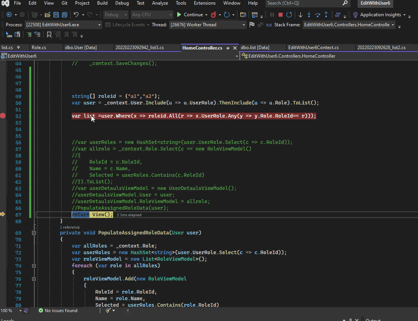The height and width of the screenshot is (321, 418).
Task: Open the Analyze menu
Action: (x=160, y=3)
